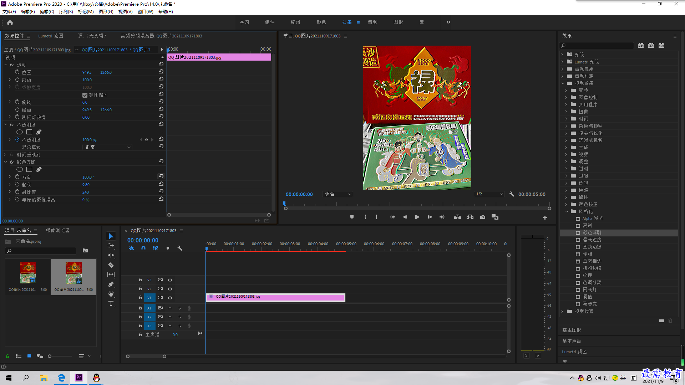Click the Home icon
The image size is (685, 385).
(x=10, y=22)
